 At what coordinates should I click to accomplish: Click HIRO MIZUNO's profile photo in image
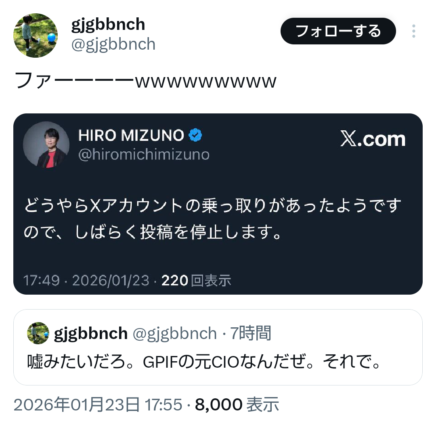tap(46, 144)
